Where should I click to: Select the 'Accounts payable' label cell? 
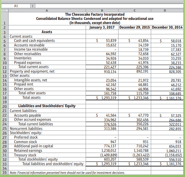47,115
